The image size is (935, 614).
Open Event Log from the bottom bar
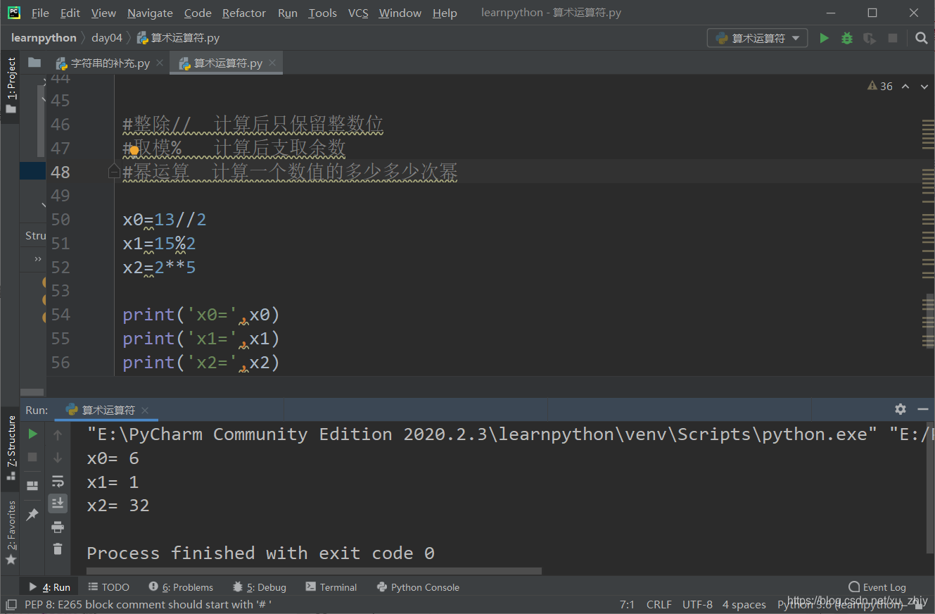point(877,587)
